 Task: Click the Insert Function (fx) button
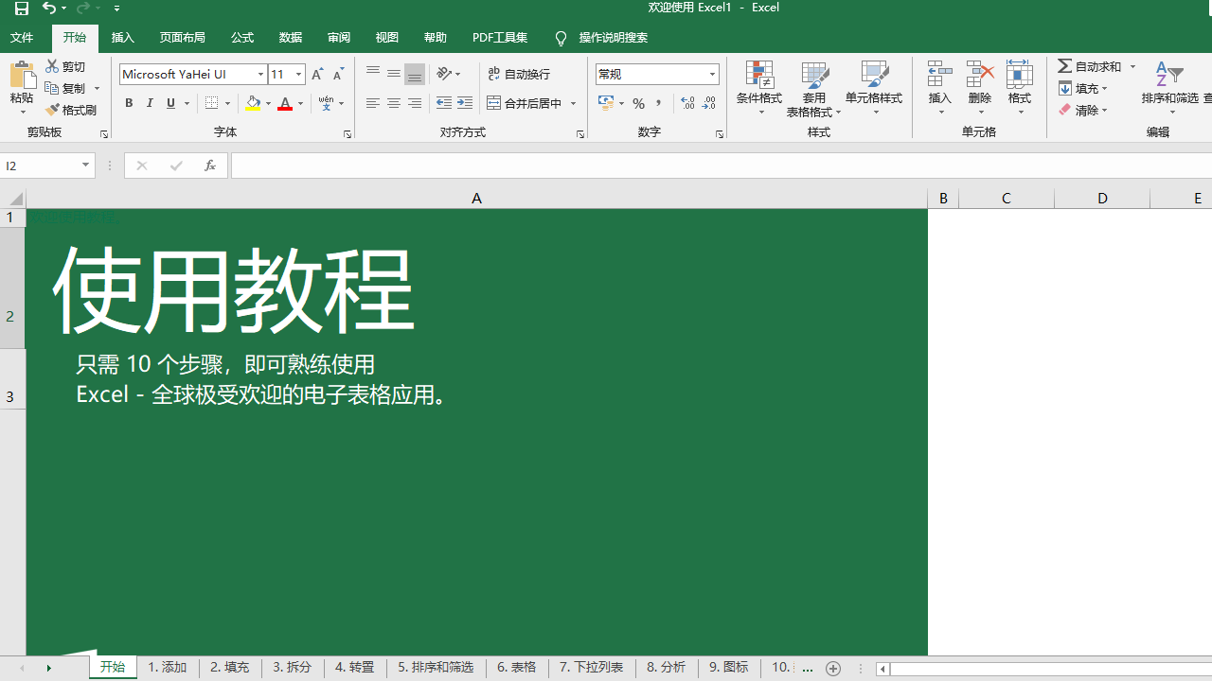pyautogui.click(x=209, y=166)
